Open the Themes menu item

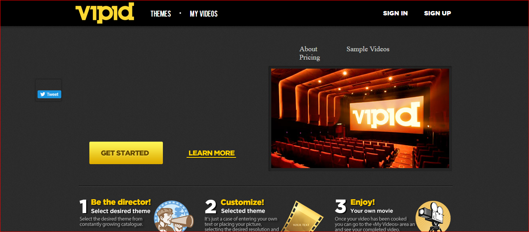click(x=161, y=14)
